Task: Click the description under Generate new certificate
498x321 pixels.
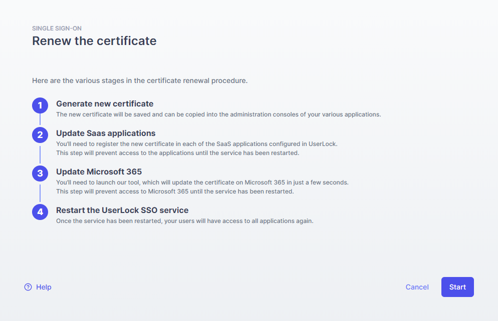Action: click(x=218, y=114)
